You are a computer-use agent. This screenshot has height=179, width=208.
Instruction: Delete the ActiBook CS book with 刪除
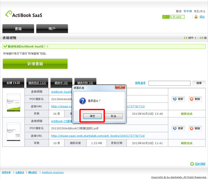point(195,128)
